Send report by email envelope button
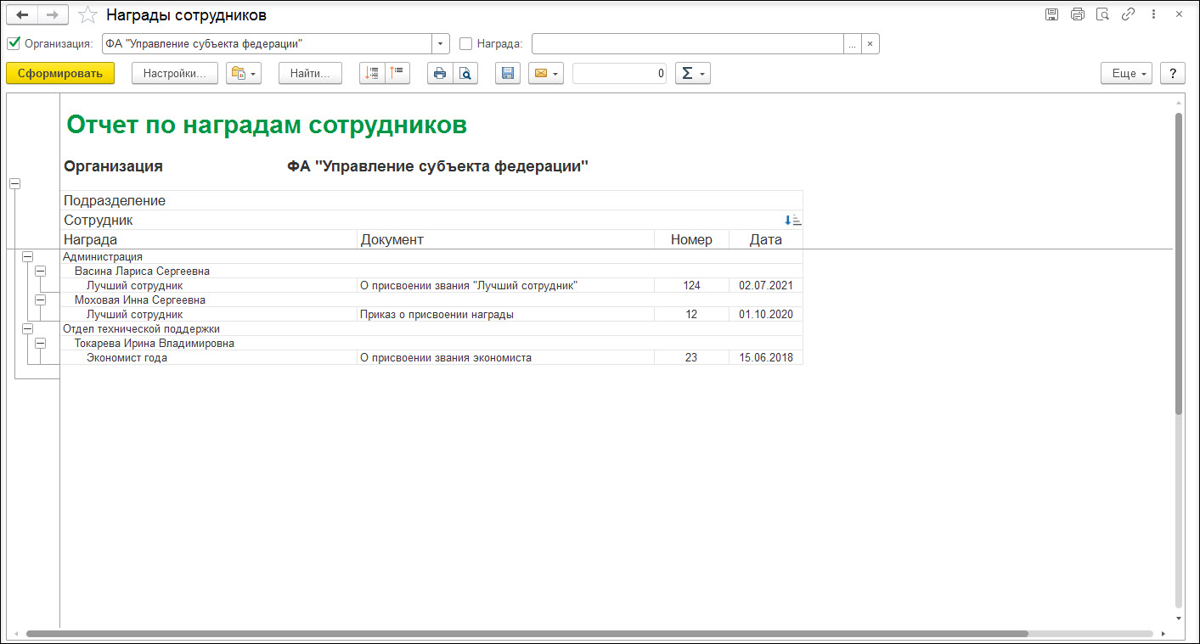Image resolution: width=1200 pixels, height=644 pixels. pos(546,74)
